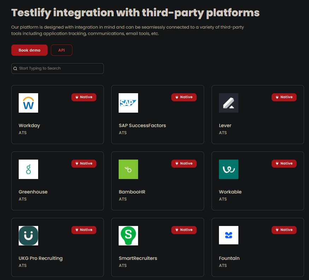The image size is (309, 280).
Task: Click the Native badge on Fountain card
Action: click(x=284, y=230)
